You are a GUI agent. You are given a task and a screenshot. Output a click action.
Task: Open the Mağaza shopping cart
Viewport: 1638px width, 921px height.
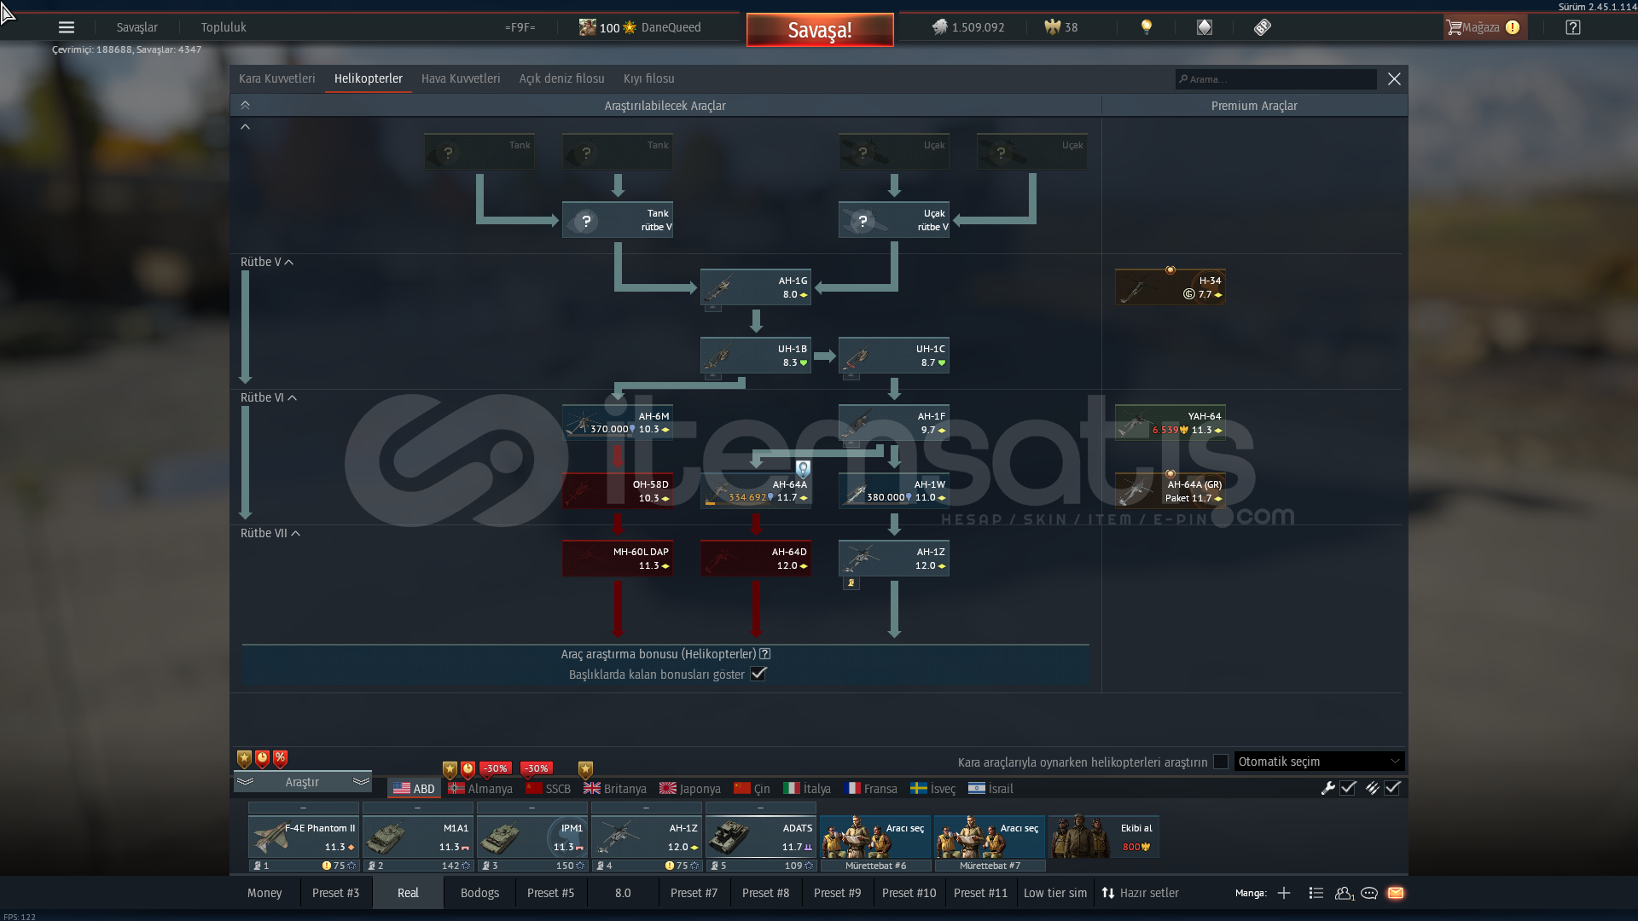pyautogui.click(x=1484, y=27)
